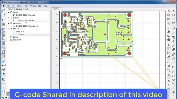Click the CNC Job group label

[16, 29]
